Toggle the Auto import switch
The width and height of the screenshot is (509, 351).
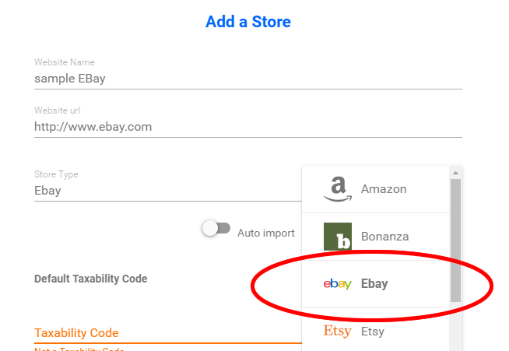(x=216, y=228)
